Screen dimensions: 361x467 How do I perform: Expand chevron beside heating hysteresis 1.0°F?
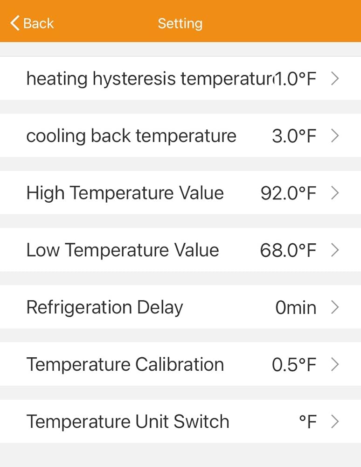[334, 79]
